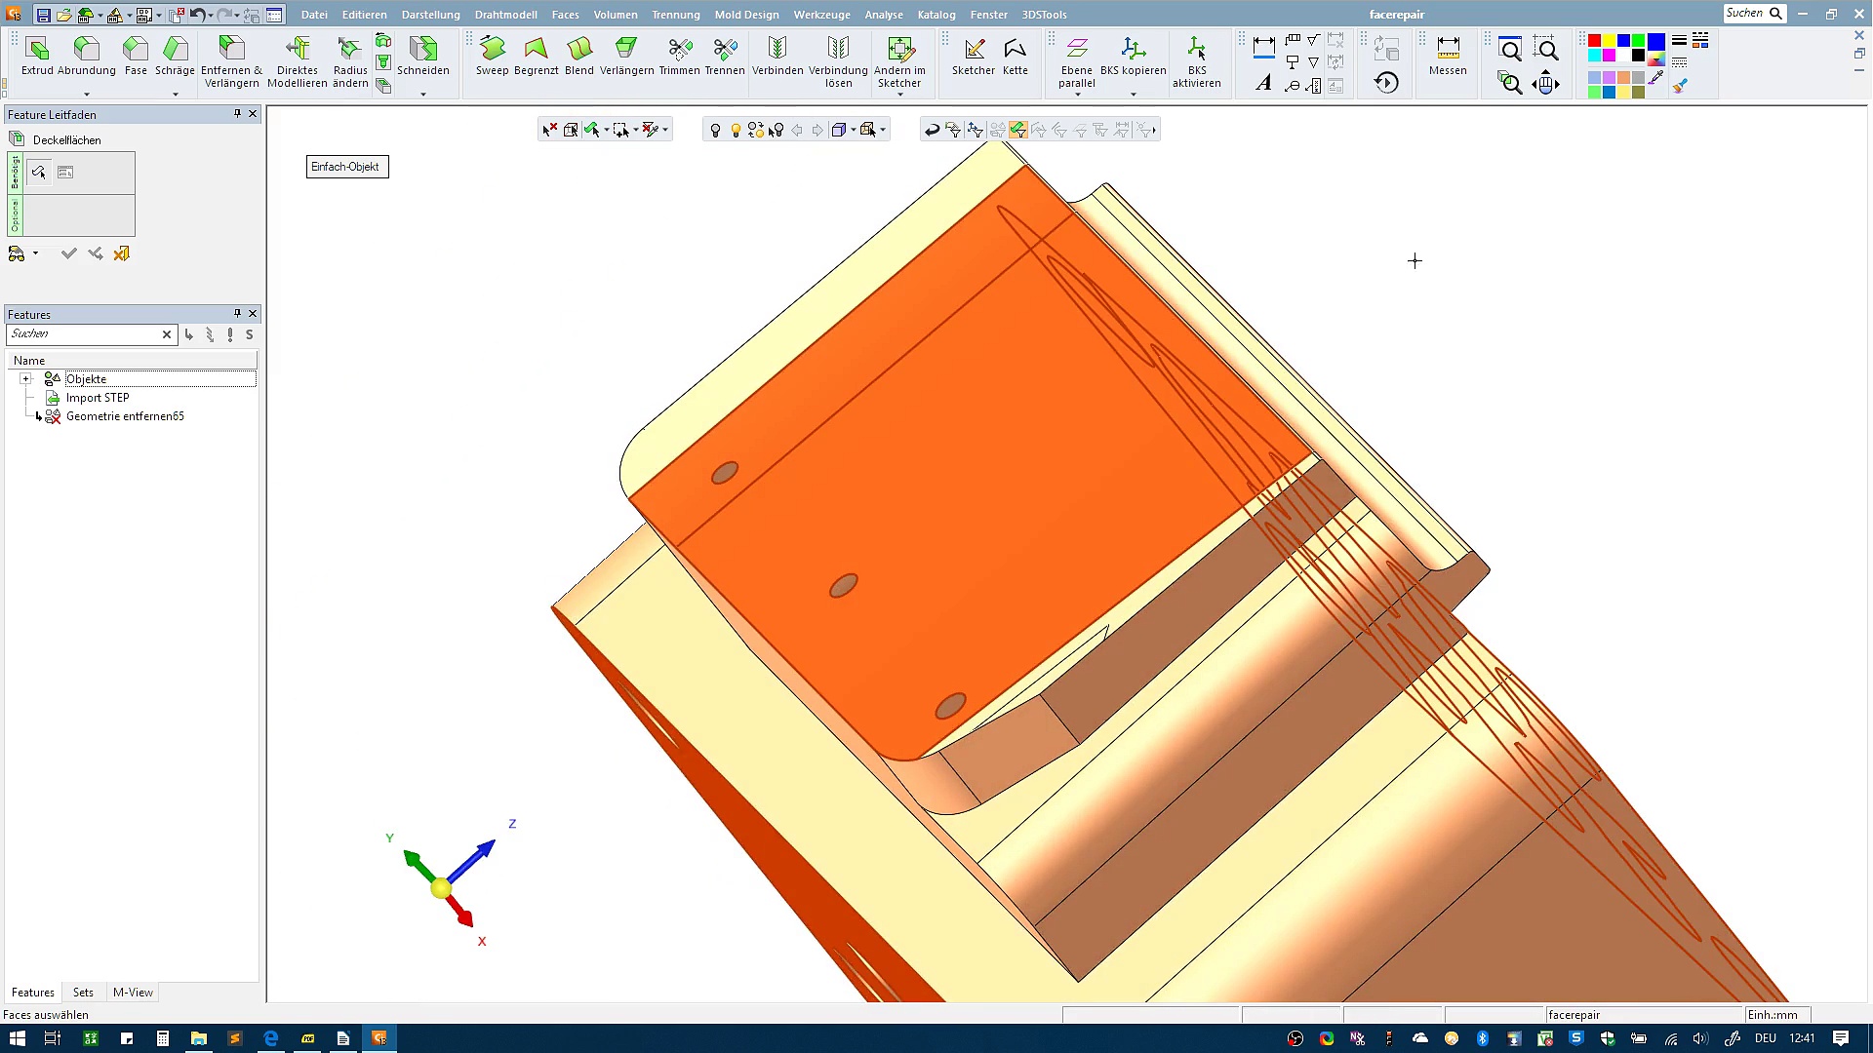Toggle the highlighted face filter icon
Image resolution: width=1873 pixels, height=1053 pixels.
click(x=1017, y=130)
